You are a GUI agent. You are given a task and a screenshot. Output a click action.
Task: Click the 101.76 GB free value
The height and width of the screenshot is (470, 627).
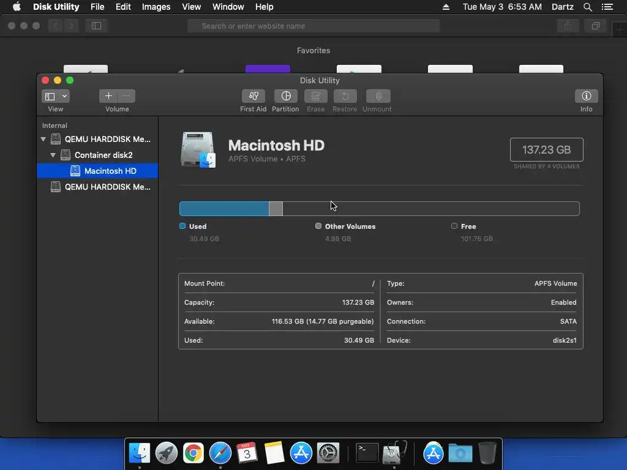[x=476, y=239]
